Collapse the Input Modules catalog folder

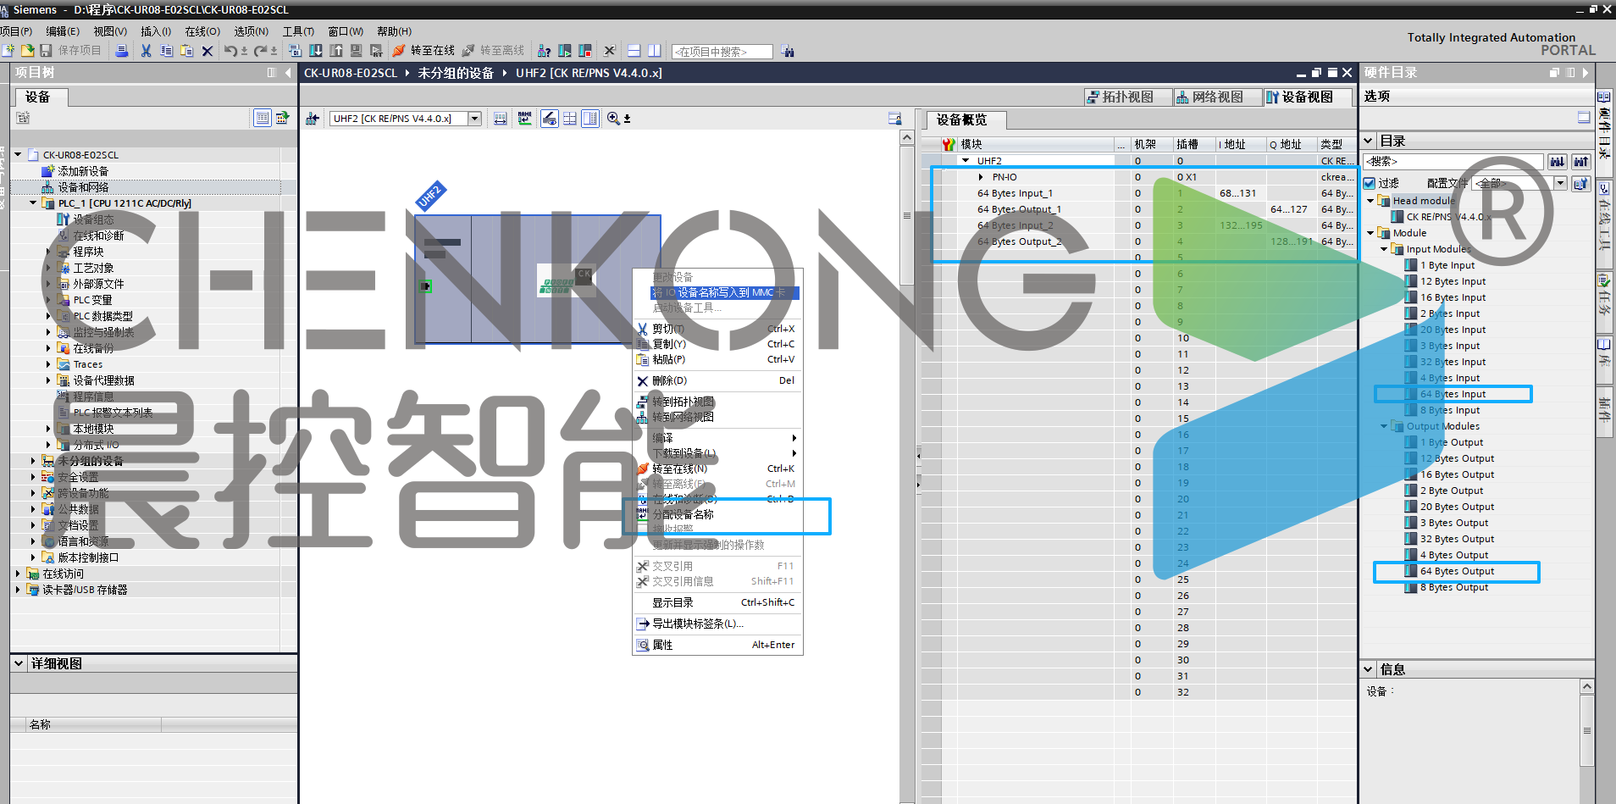(1385, 249)
